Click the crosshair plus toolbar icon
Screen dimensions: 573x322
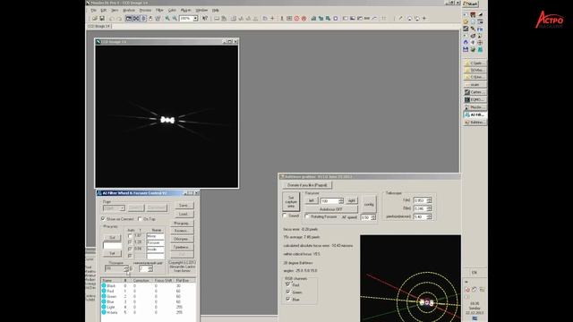pos(272,18)
